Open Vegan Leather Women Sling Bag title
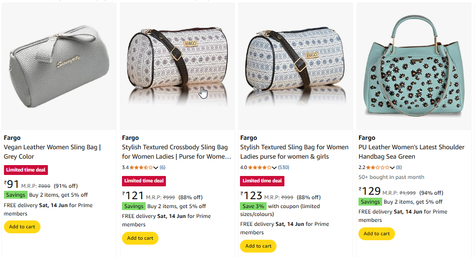The height and width of the screenshot is (258, 475). pyautogui.click(x=52, y=152)
